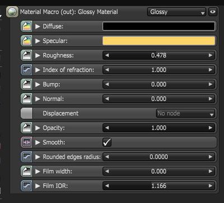Uncheck the Smooth checkbox
Image resolution: width=224 pixels, height=203 pixels.
click(x=107, y=142)
